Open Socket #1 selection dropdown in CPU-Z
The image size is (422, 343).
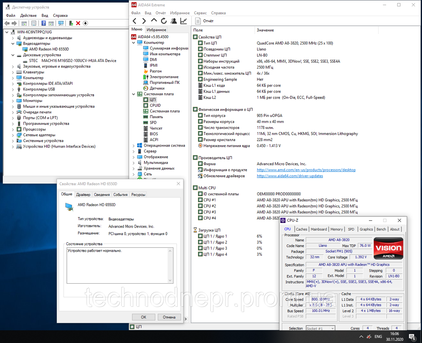point(320,328)
